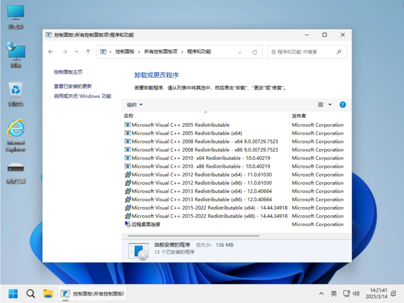Viewport: 404px width, 303px height.
Task: Click the 英 input method indicator
Action: click(x=334, y=294)
